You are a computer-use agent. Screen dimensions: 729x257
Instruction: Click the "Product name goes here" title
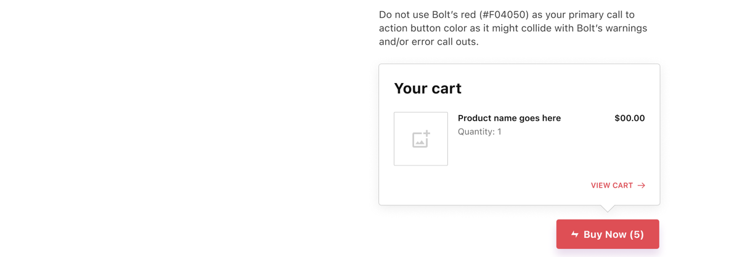pyautogui.click(x=509, y=118)
